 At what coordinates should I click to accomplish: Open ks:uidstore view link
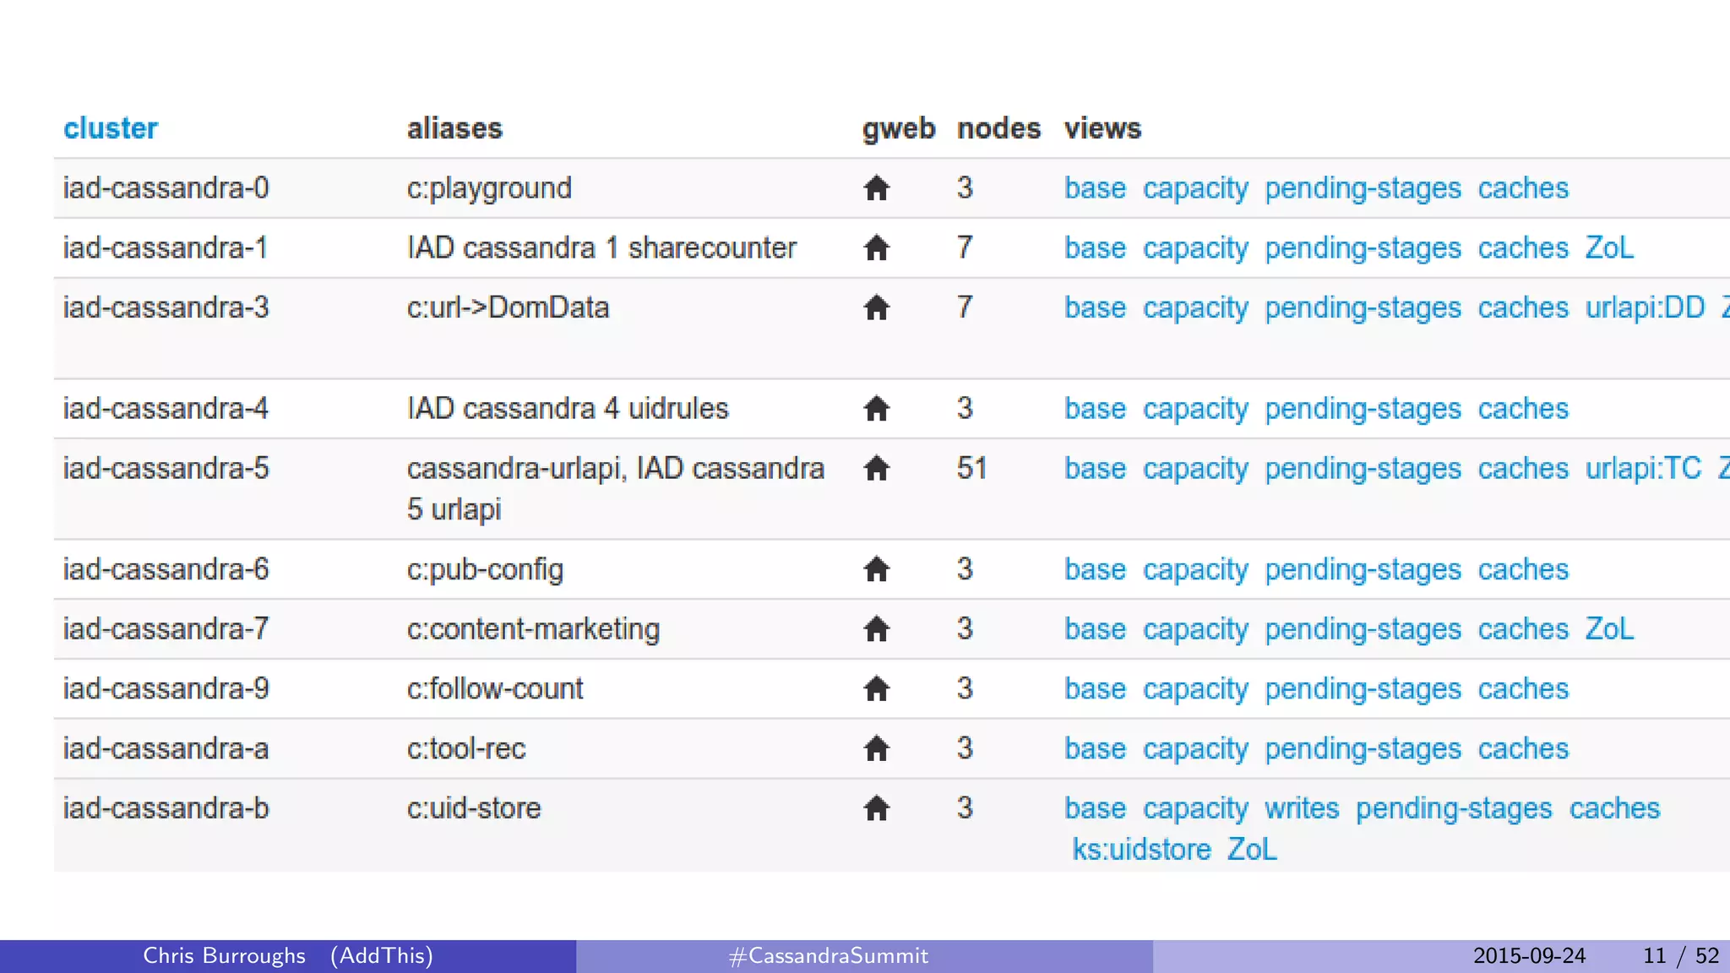[x=1141, y=849]
